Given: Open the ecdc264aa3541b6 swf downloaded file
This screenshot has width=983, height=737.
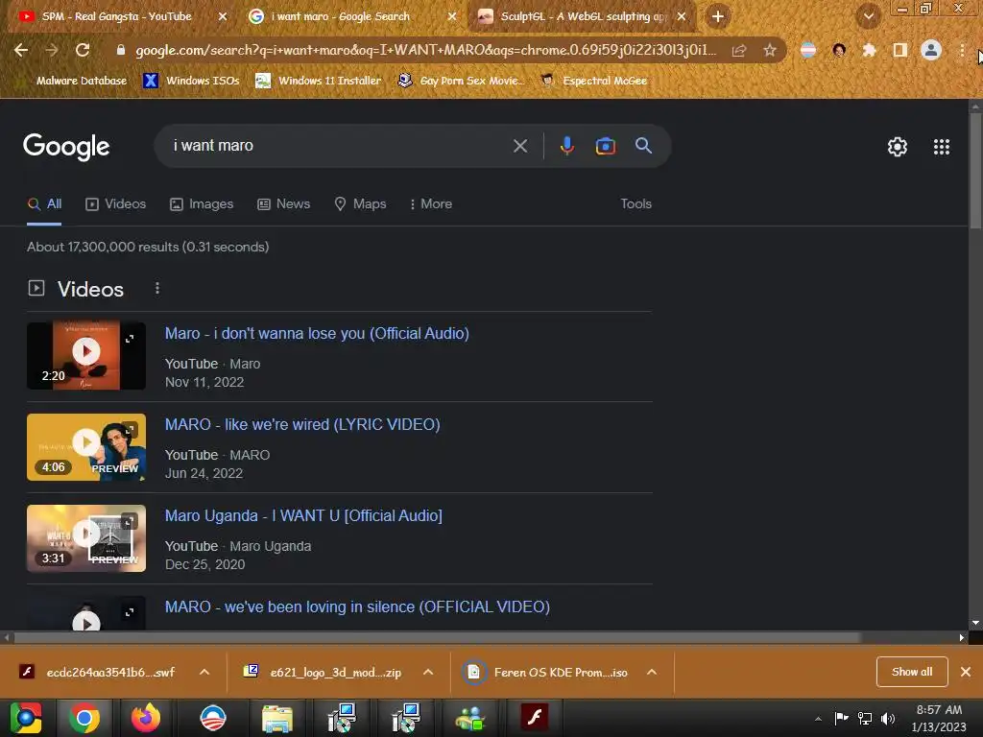Looking at the screenshot, I should [100, 672].
